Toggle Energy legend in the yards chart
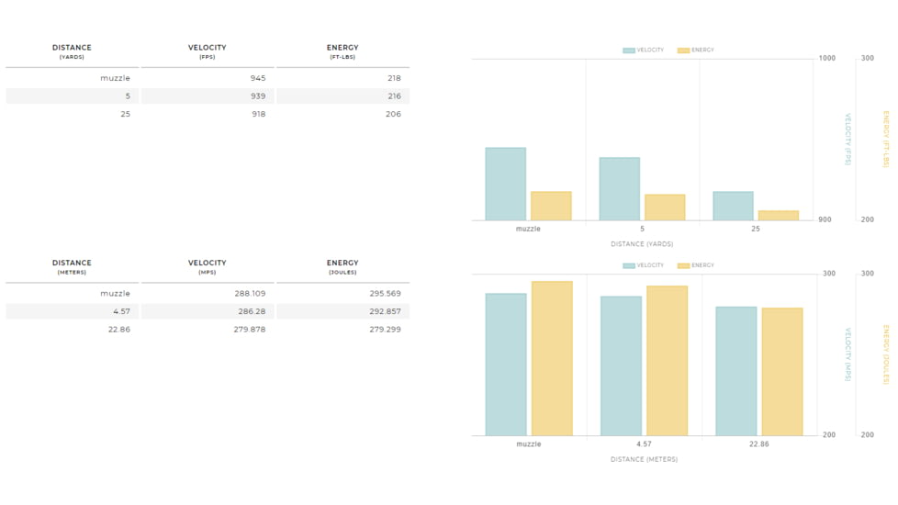Image resolution: width=898 pixels, height=505 pixels. point(696,50)
